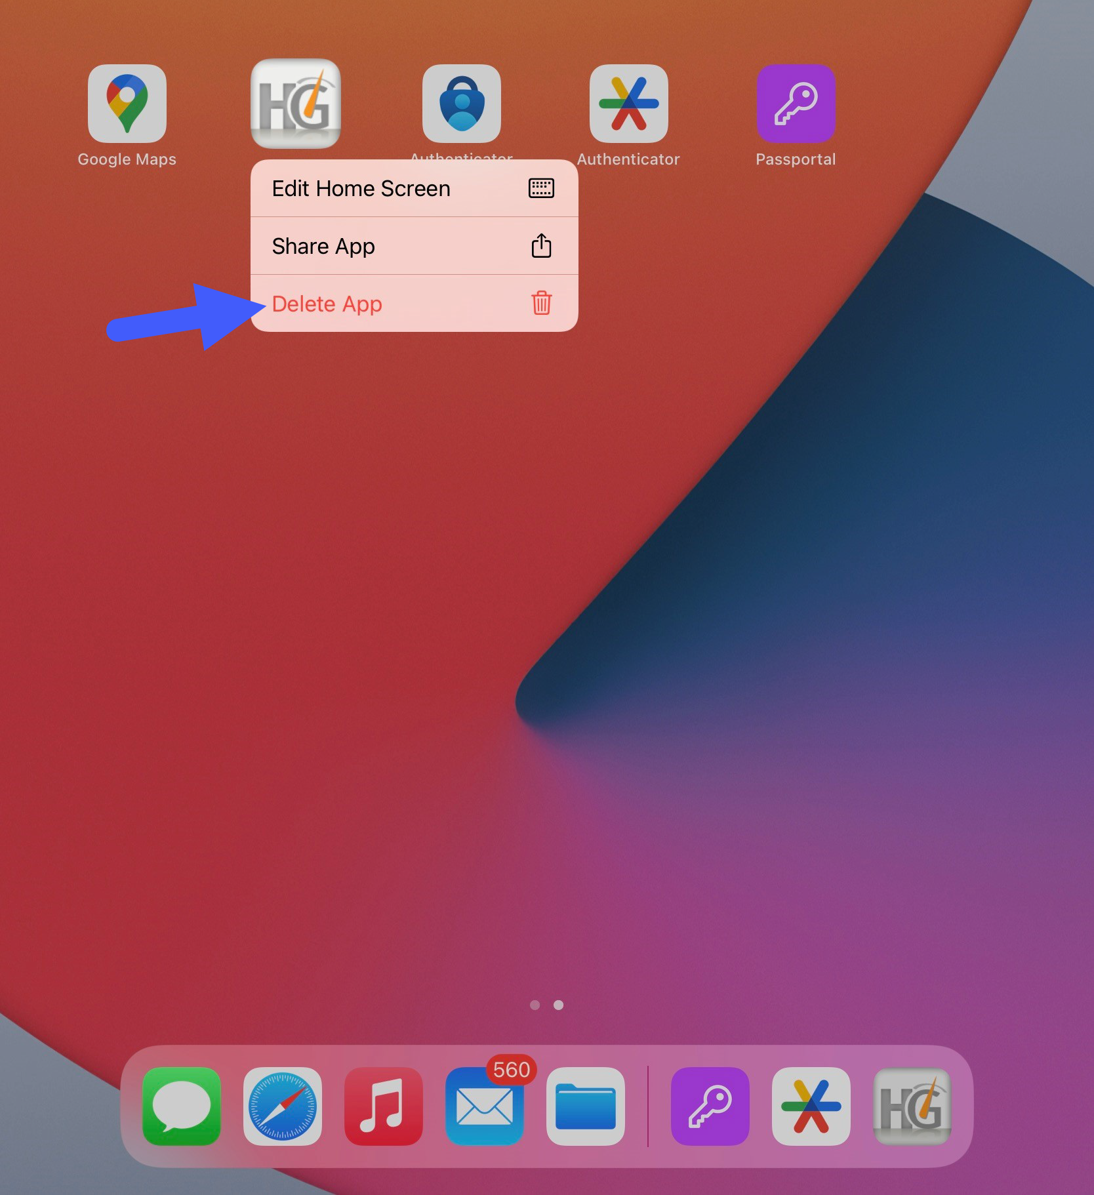Image resolution: width=1094 pixels, height=1195 pixels.
Task: Choose Edit Home Screen from the menu
Action: coord(361,189)
